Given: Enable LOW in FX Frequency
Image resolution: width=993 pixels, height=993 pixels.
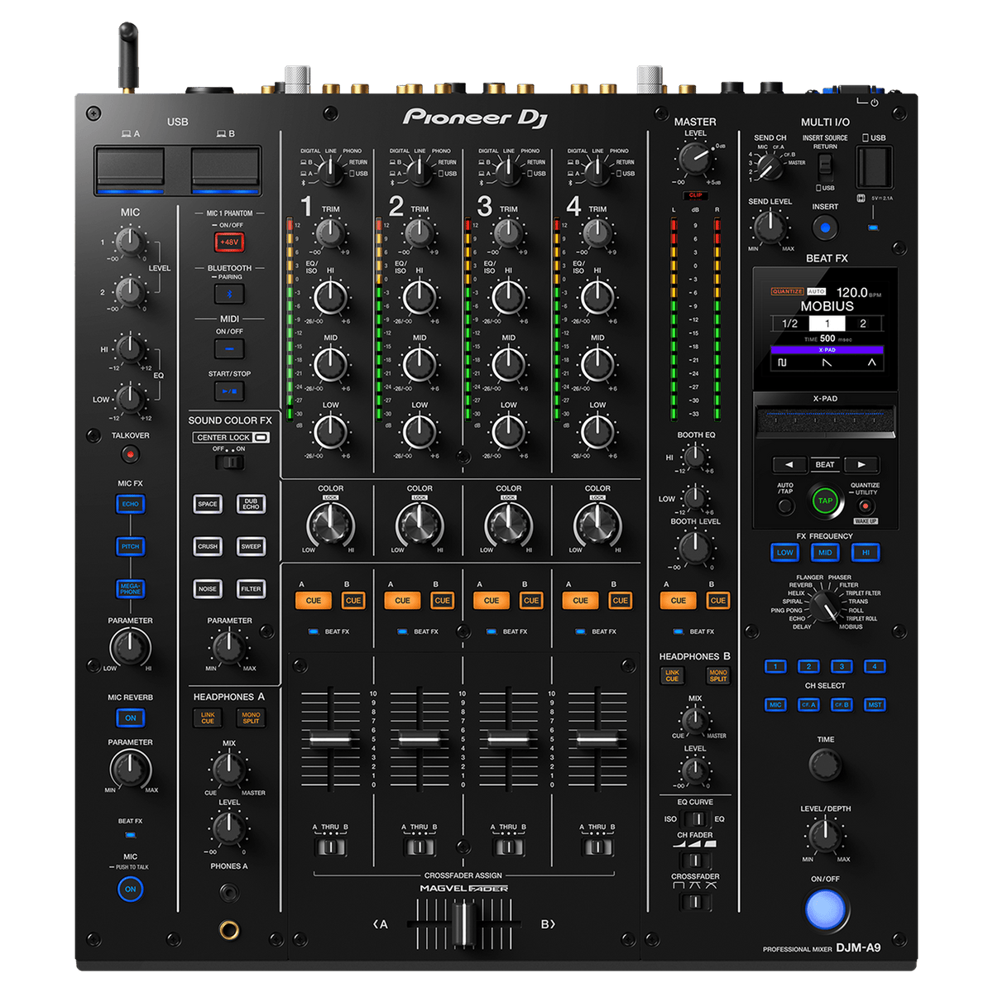Looking at the screenshot, I should pyautogui.click(x=784, y=553).
